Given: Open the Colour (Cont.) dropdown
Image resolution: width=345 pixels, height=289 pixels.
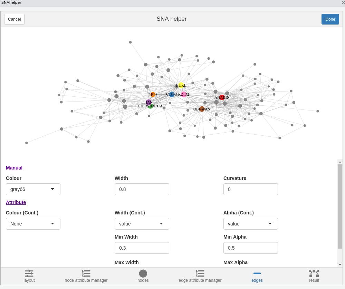Looking at the screenshot, I should 33,224.
